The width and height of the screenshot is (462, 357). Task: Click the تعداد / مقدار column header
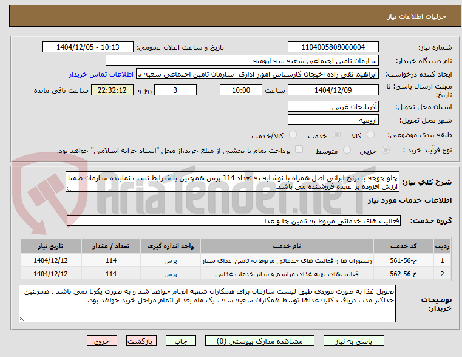point(110,246)
